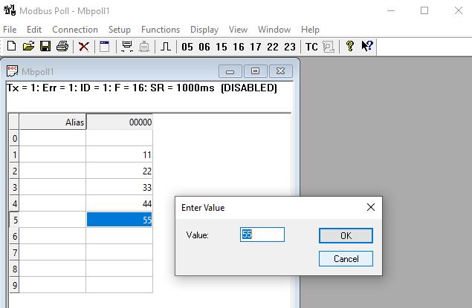Select register cell with value 44

coord(119,203)
